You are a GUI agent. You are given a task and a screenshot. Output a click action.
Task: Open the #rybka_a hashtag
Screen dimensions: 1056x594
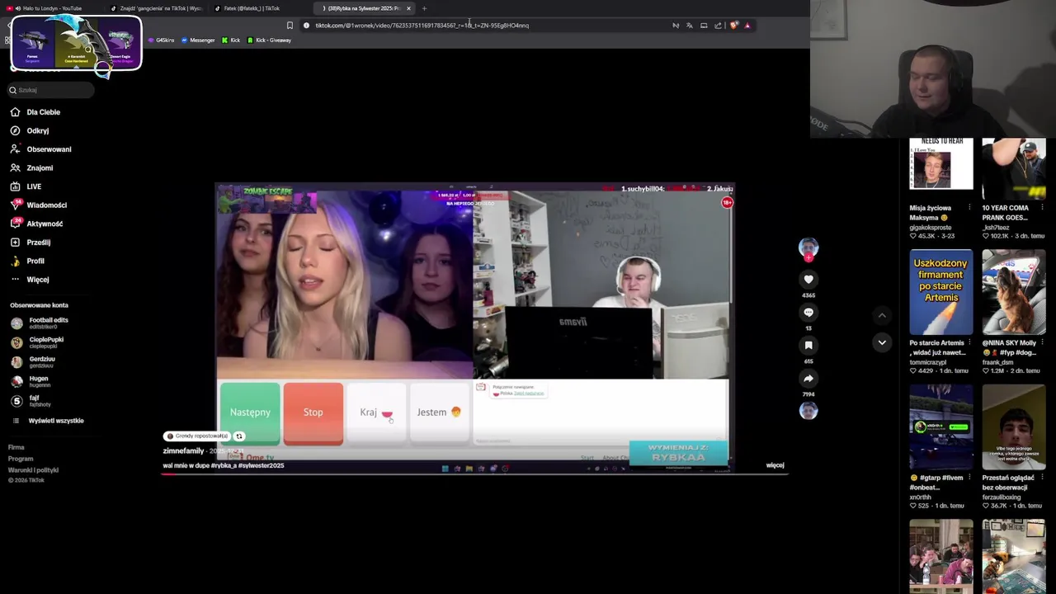point(224,465)
